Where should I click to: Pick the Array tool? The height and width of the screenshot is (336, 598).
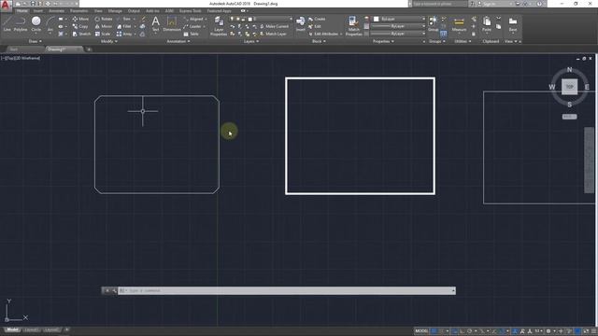click(x=124, y=34)
